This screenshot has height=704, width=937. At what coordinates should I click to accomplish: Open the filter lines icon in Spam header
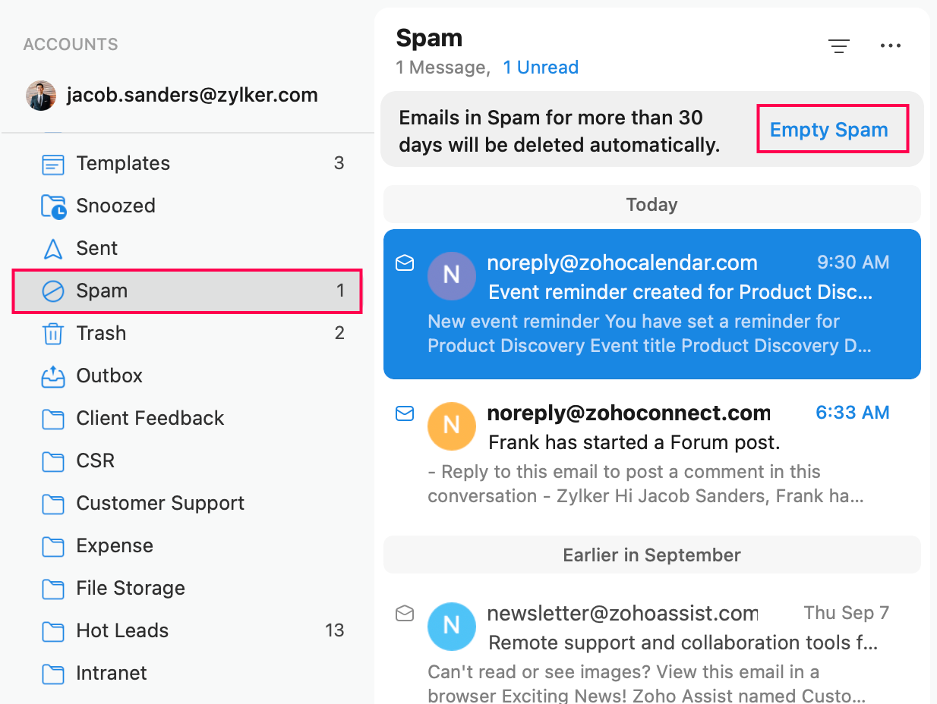(x=838, y=46)
